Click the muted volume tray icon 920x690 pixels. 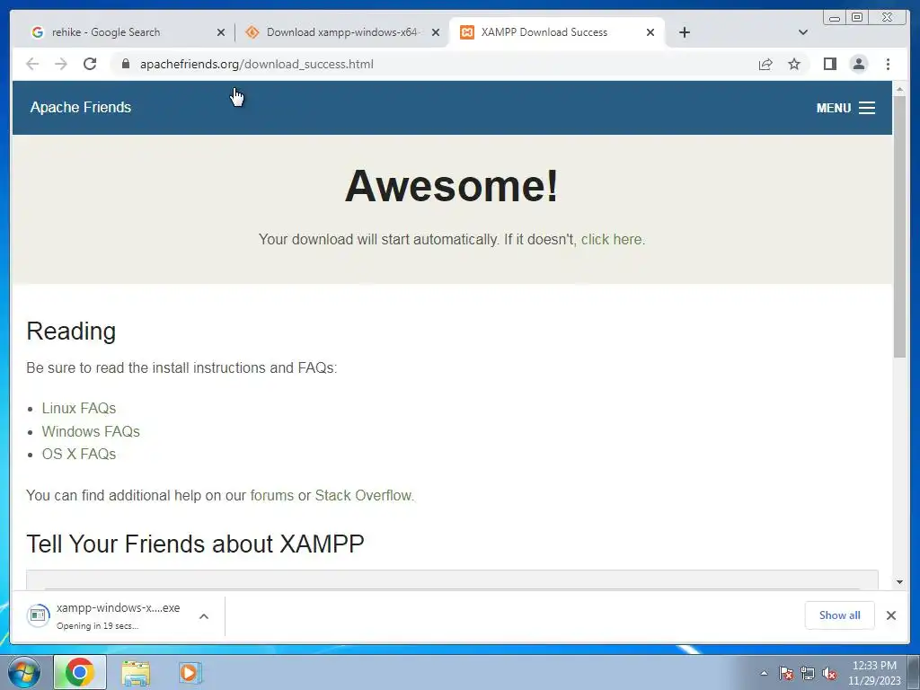tap(829, 674)
